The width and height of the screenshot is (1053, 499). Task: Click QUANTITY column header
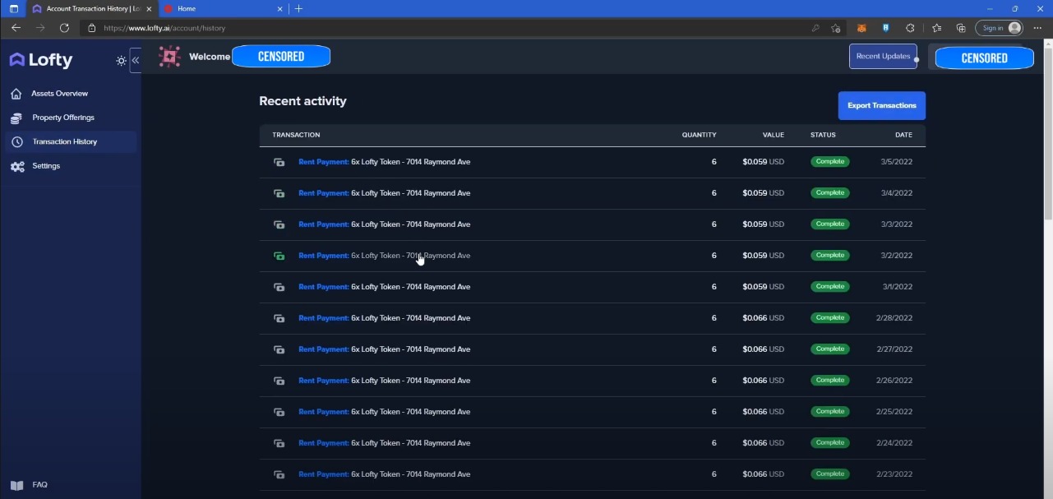point(699,135)
